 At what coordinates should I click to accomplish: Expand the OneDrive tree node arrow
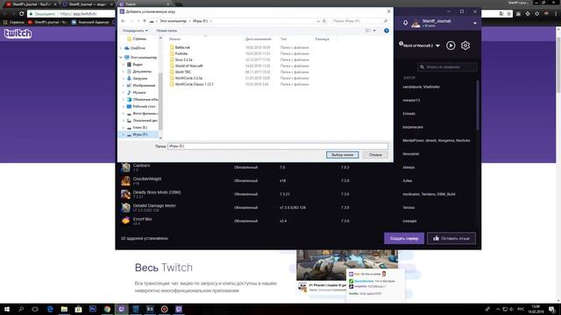tap(121, 48)
